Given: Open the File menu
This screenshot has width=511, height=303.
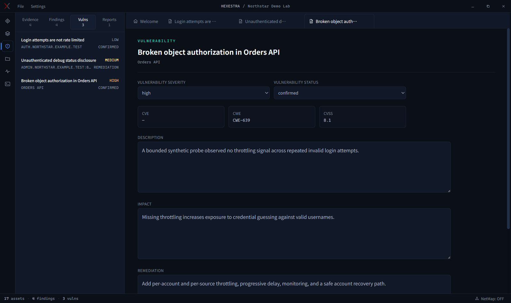Looking at the screenshot, I should (x=21, y=6).
